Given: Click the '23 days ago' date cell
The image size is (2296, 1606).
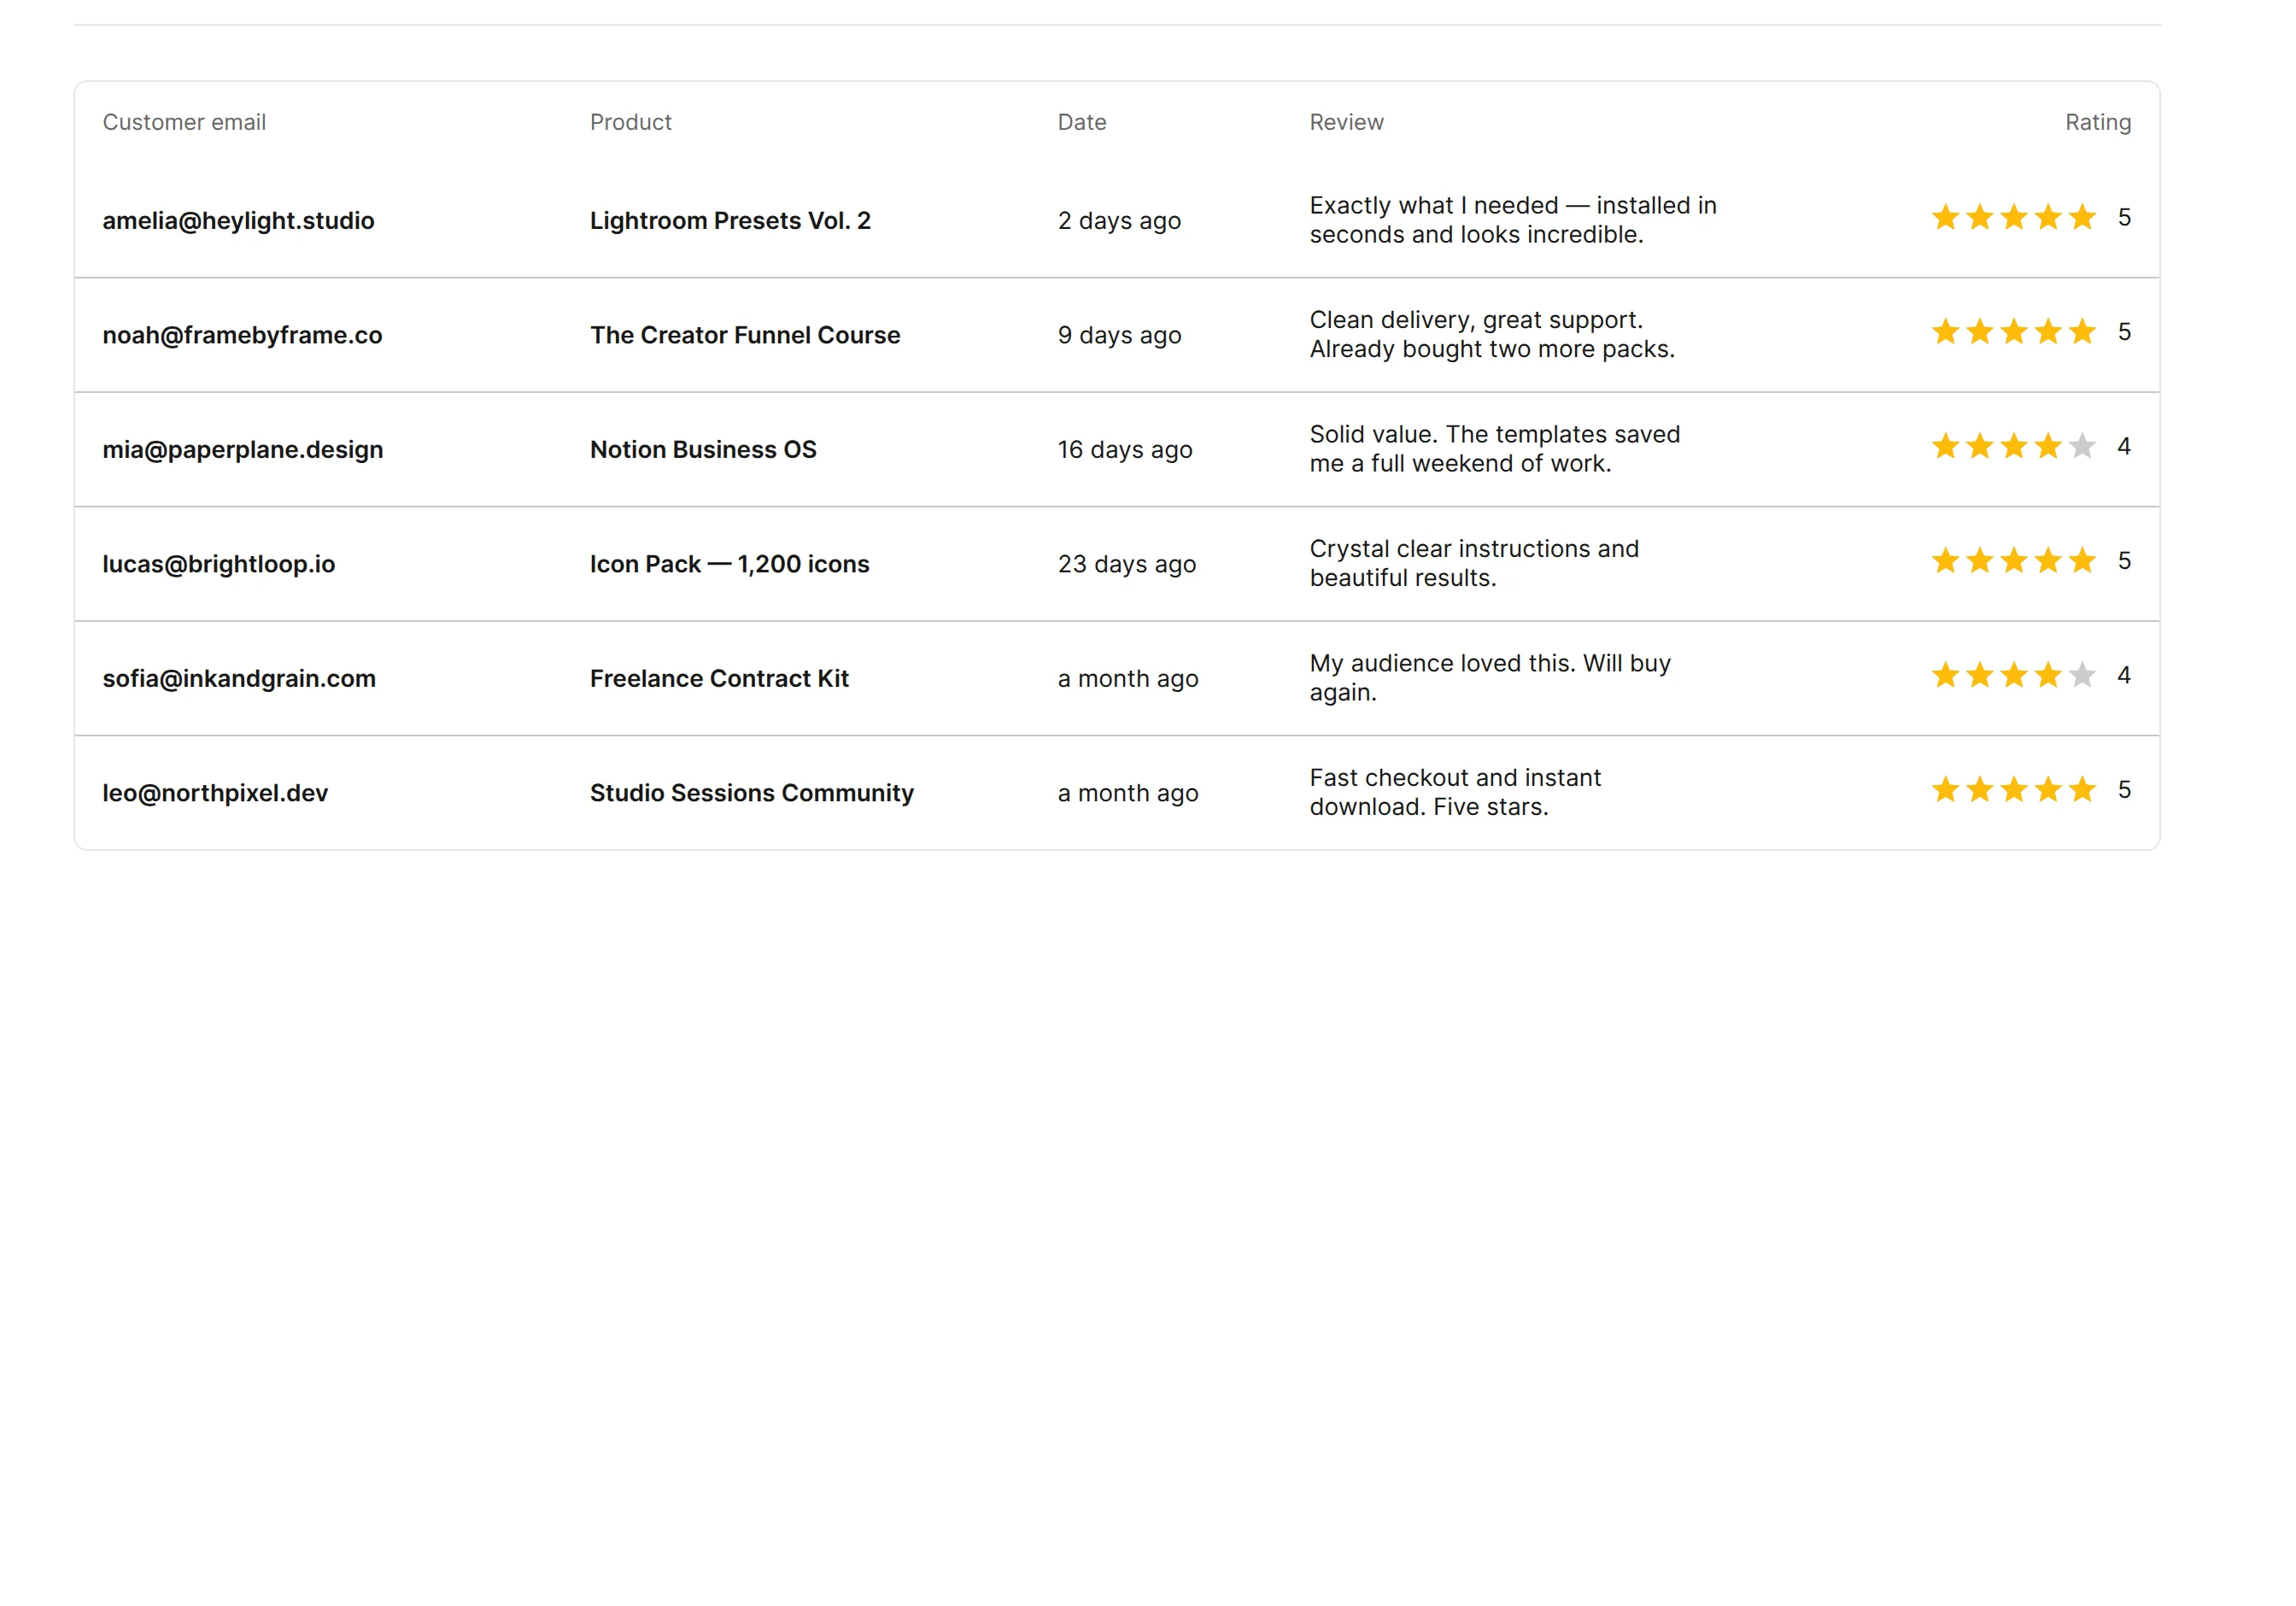Looking at the screenshot, I should [1127, 564].
